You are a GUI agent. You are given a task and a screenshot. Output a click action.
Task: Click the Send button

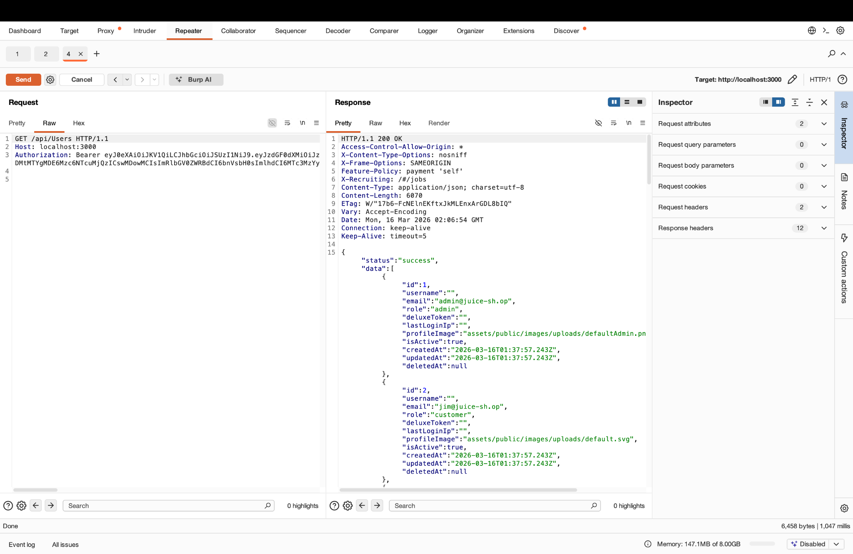coord(23,79)
